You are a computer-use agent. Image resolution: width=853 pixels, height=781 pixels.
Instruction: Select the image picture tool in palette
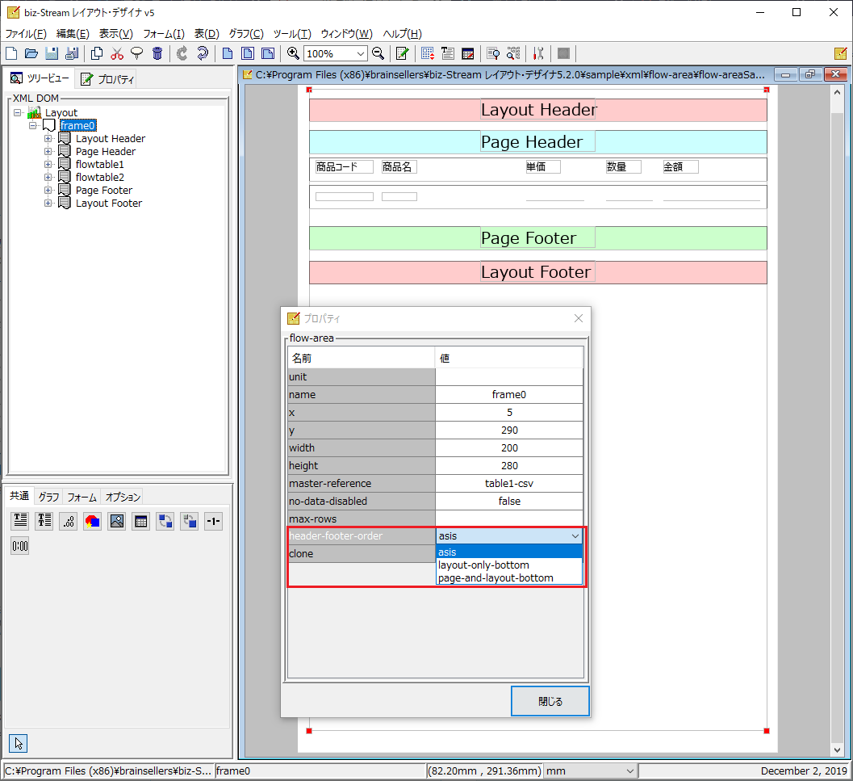pyautogui.click(x=116, y=521)
